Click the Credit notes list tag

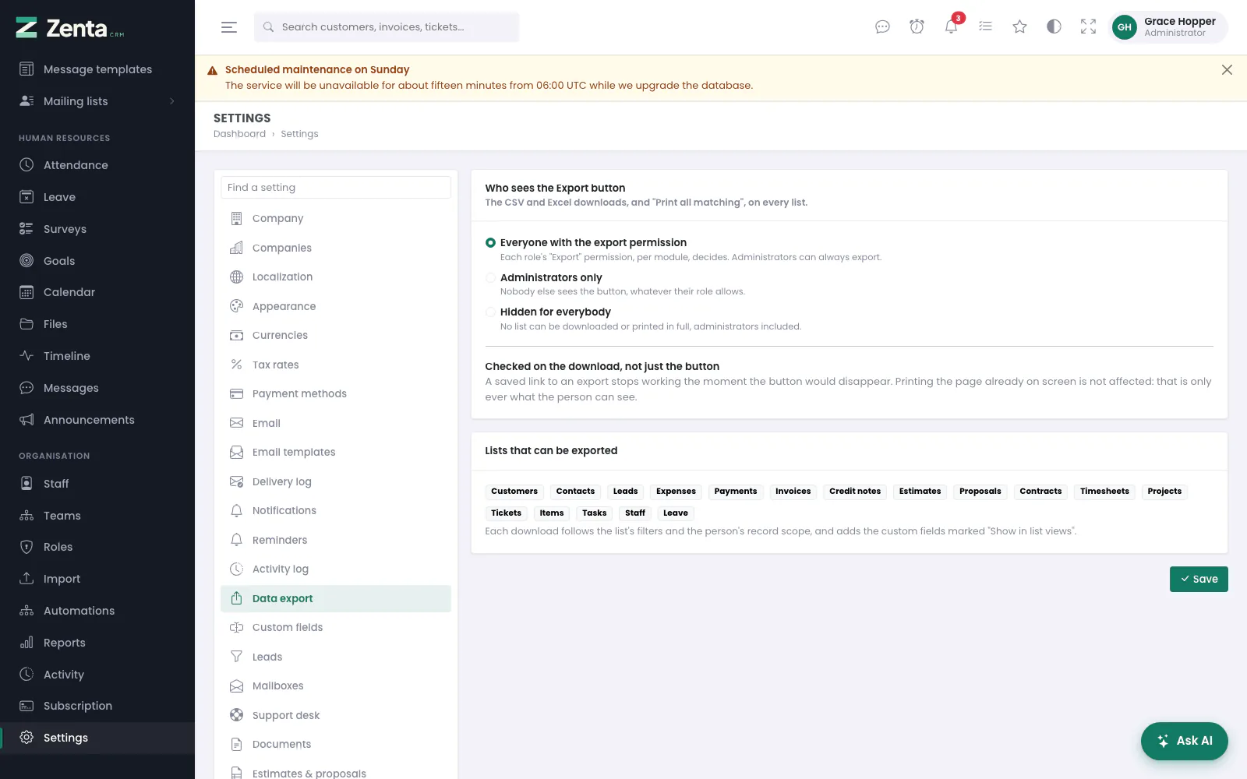[855, 492]
